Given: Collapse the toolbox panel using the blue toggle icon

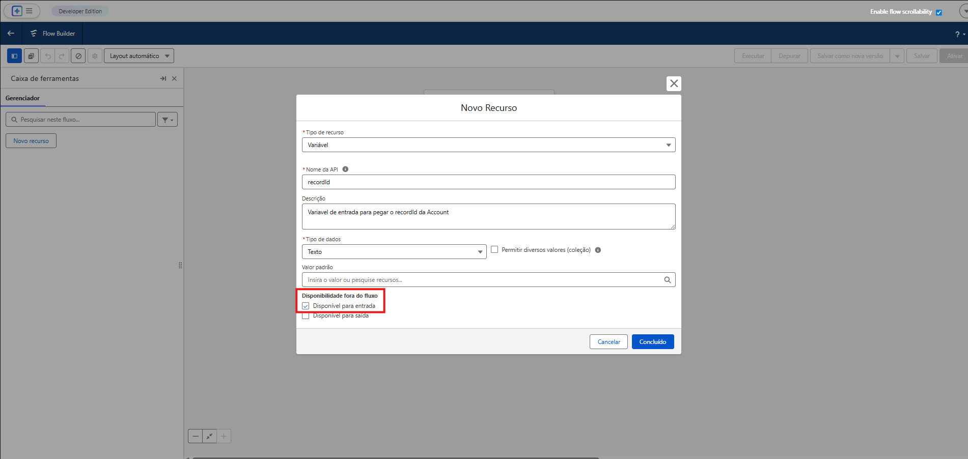Looking at the screenshot, I should pyautogui.click(x=14, y=55).
